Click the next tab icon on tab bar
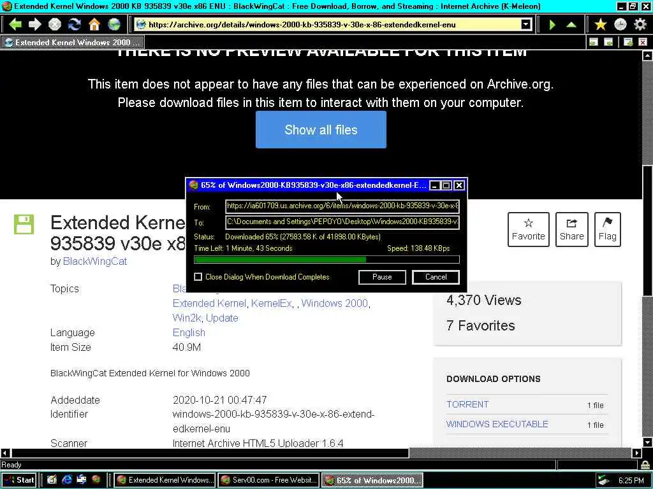653x489 pixels. 608,42
